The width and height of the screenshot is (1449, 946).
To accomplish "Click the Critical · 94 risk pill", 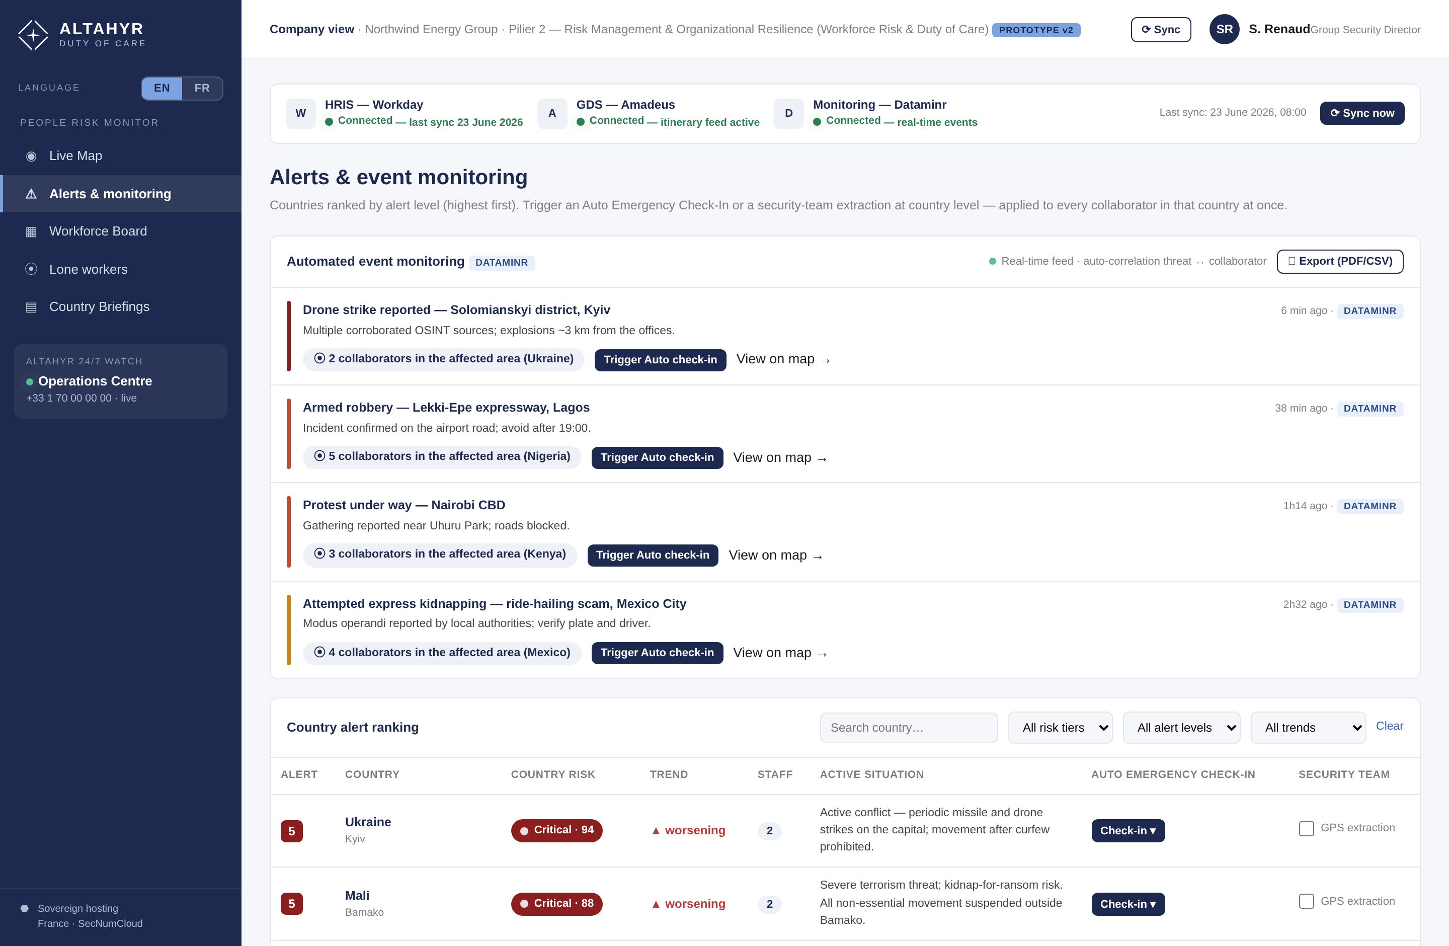I will point(556,830).
